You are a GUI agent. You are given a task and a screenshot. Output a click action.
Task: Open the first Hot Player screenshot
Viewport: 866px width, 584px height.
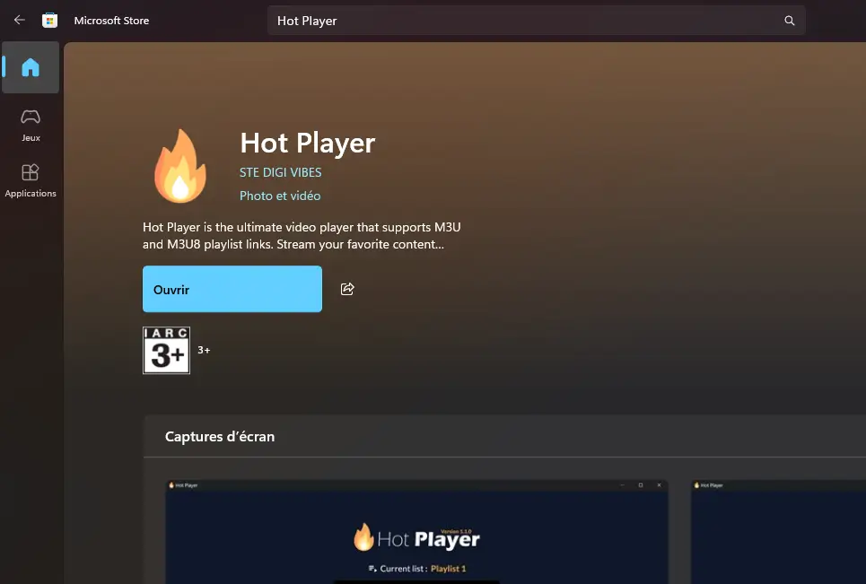click(416, 532)
